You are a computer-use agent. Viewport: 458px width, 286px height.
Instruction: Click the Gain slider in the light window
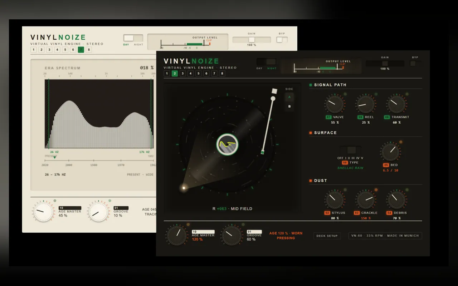(252, 40)
